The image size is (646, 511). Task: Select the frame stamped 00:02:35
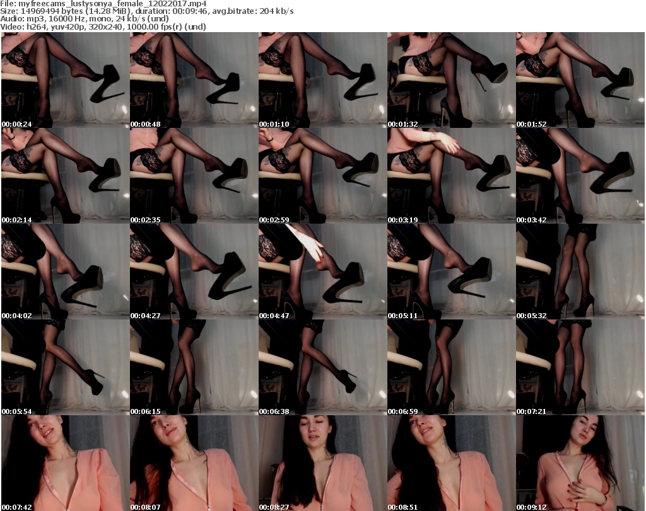194,176
